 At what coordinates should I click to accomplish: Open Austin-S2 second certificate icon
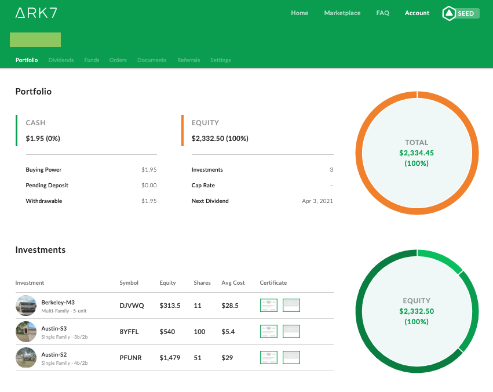coord(291,357)
